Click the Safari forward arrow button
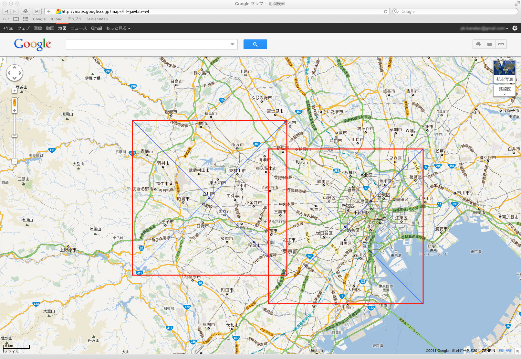 [14, 11]
